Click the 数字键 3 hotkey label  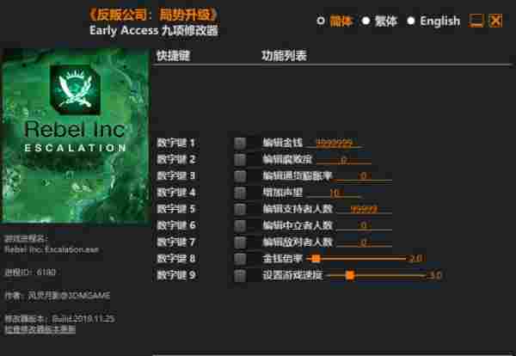[176, 176]
